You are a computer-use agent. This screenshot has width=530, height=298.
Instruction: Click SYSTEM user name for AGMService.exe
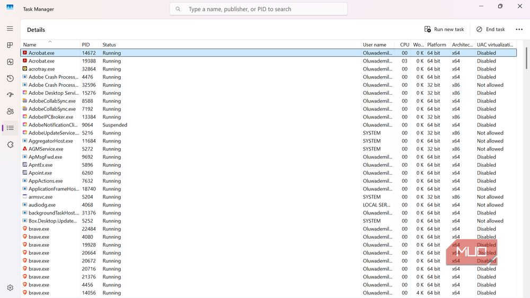372,149
